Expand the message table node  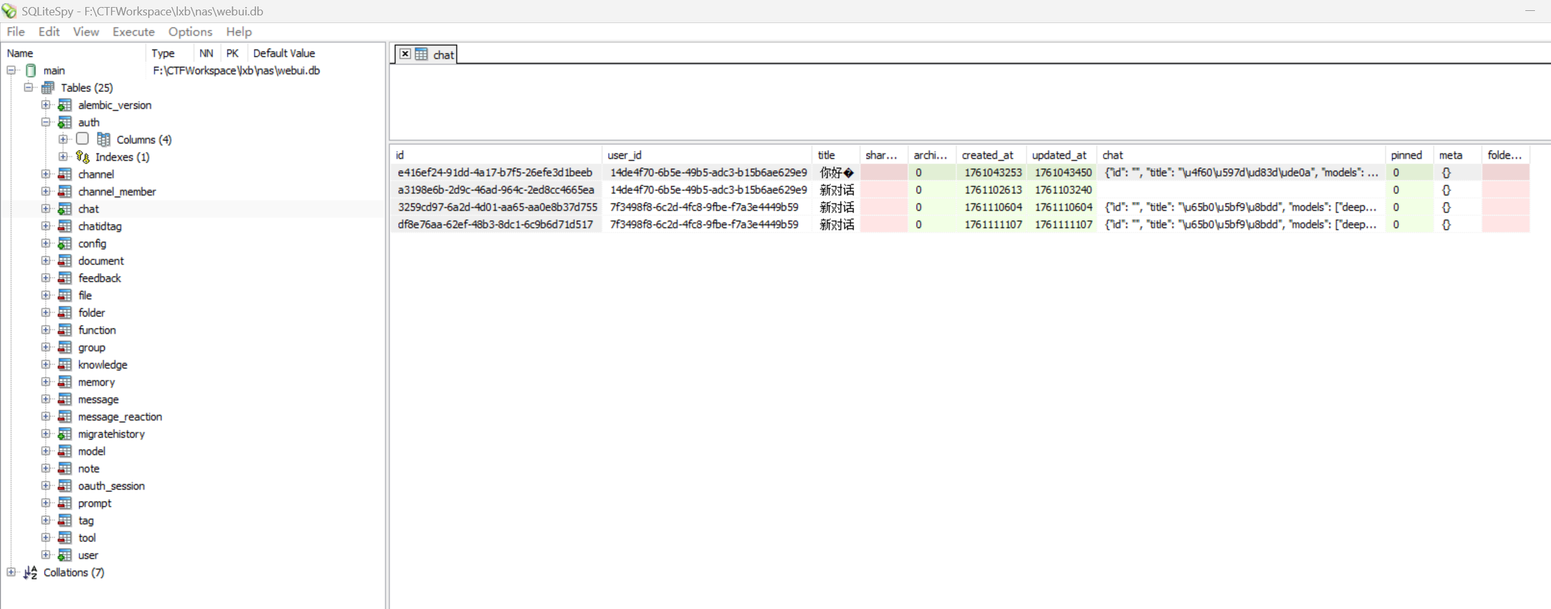46,399
